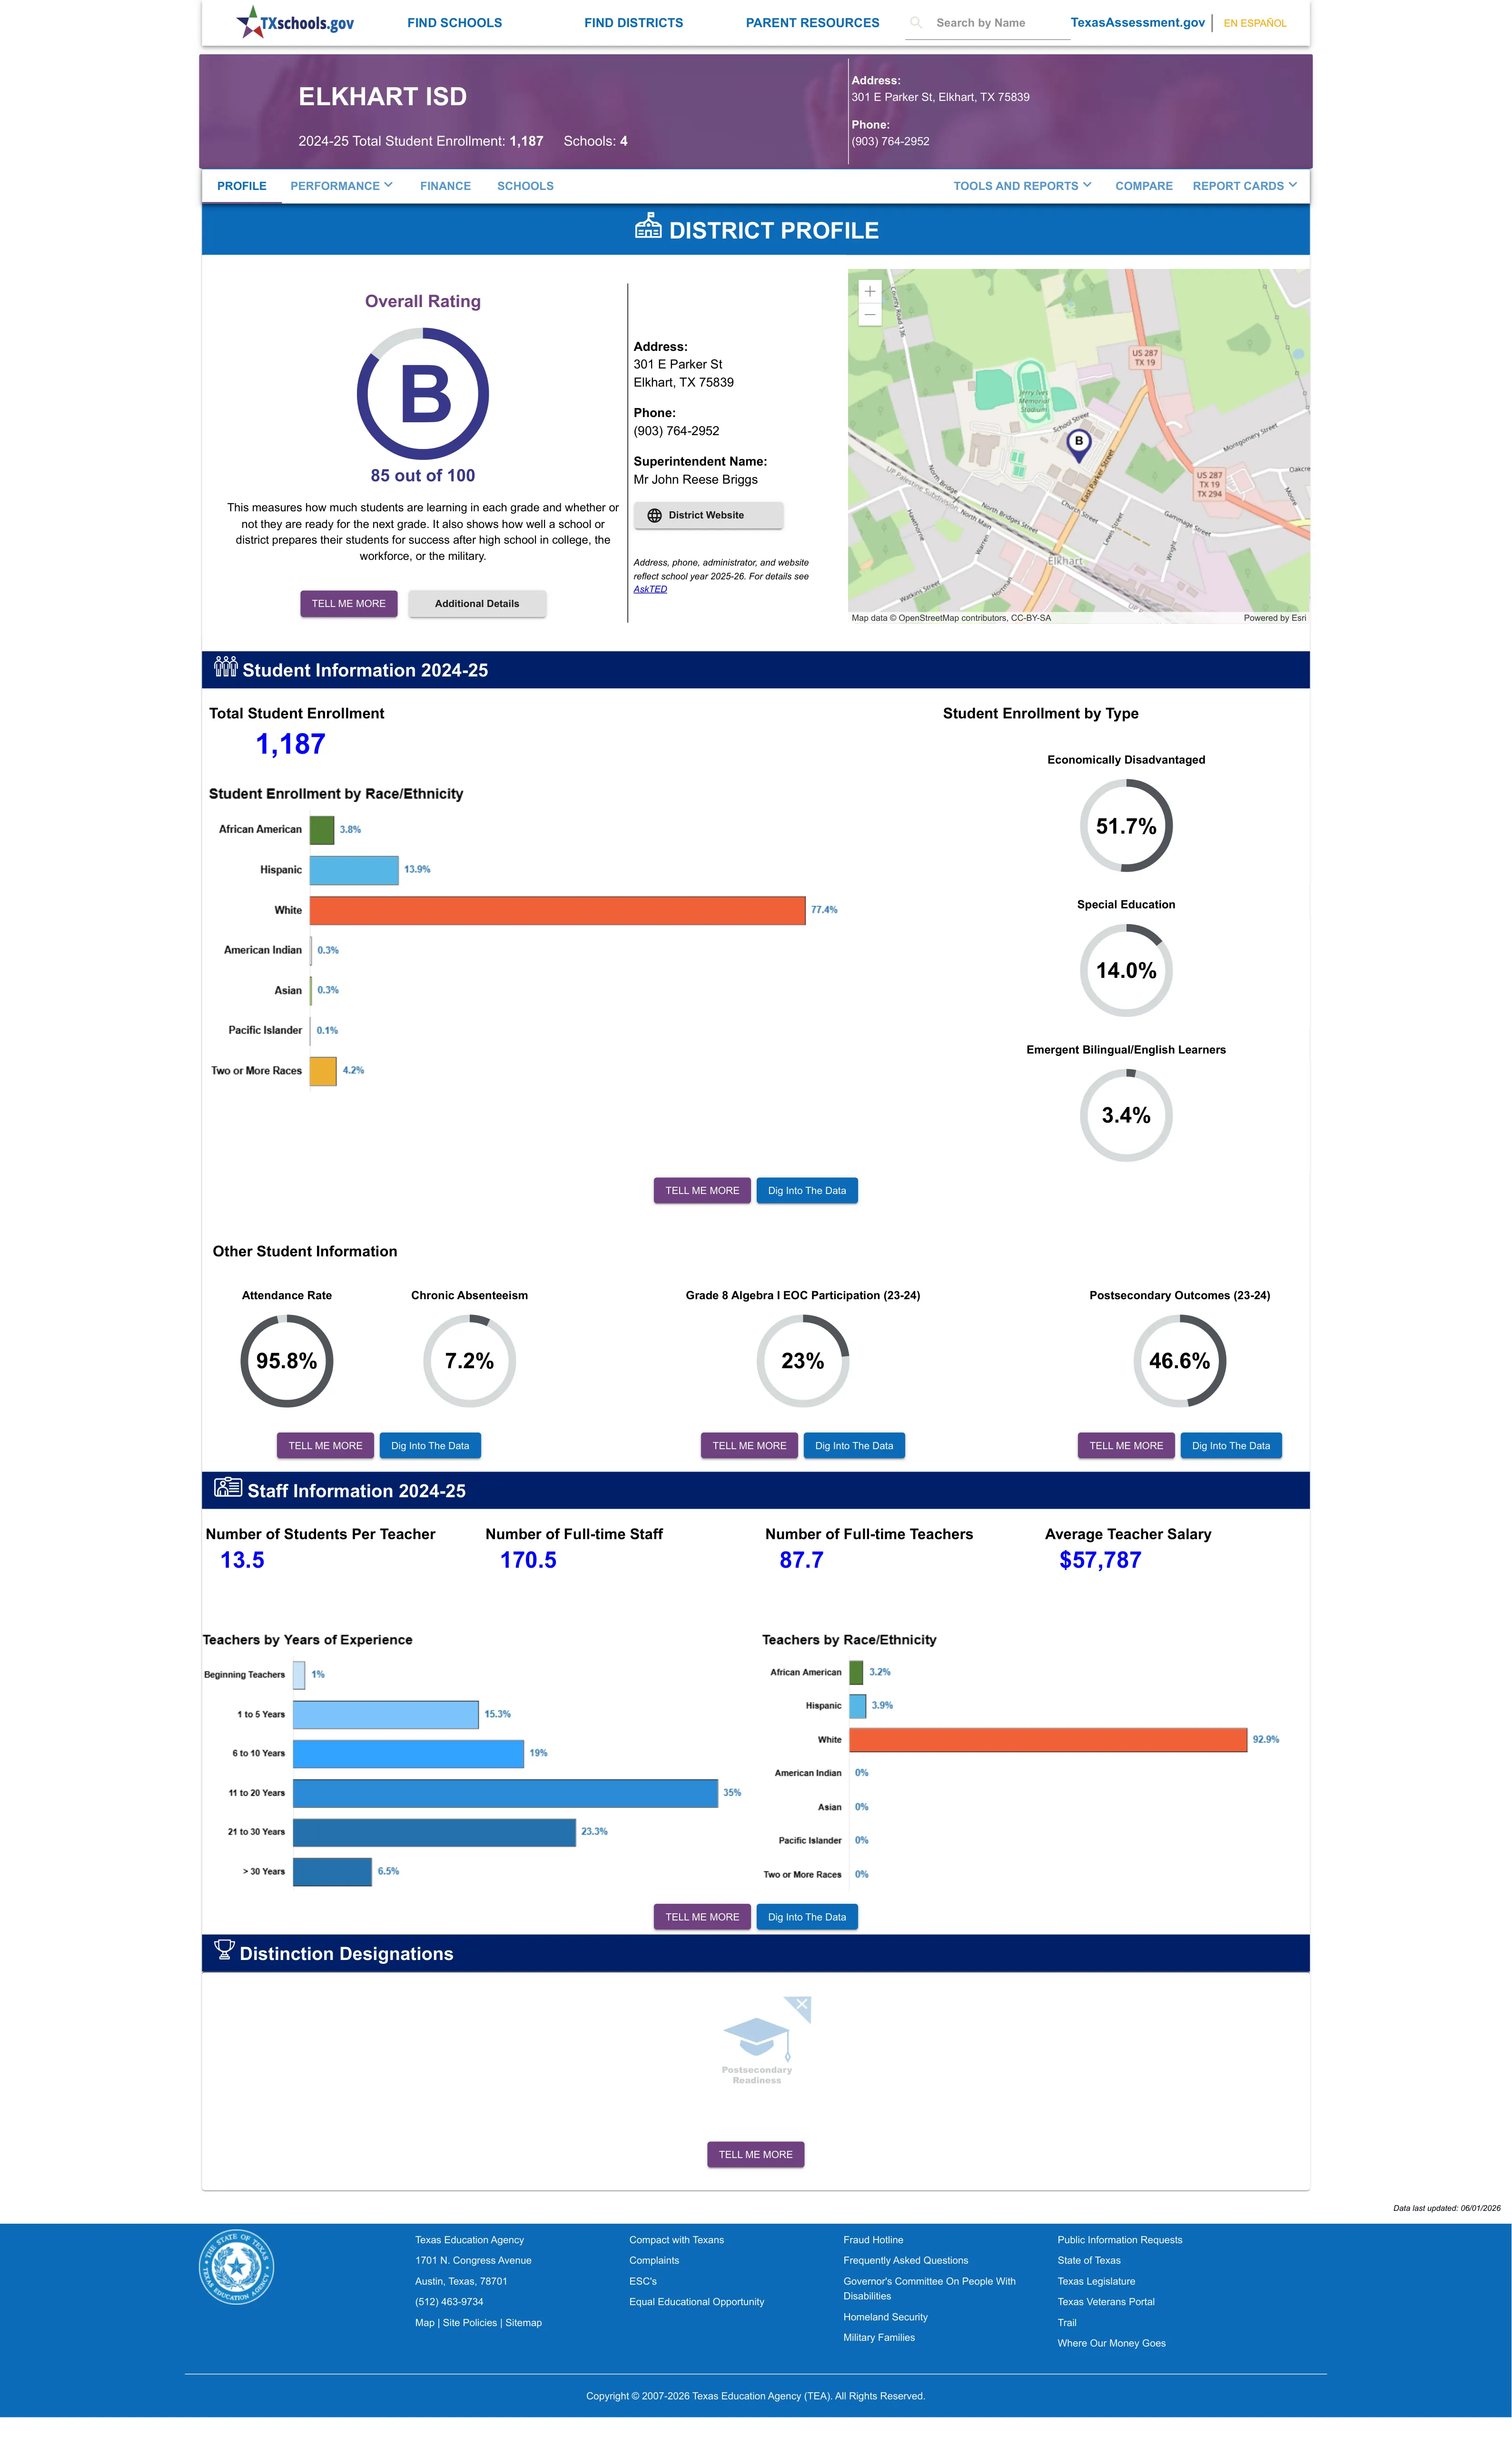Click Tell Me More under Attendance Rate

(x=326, y=1446)
